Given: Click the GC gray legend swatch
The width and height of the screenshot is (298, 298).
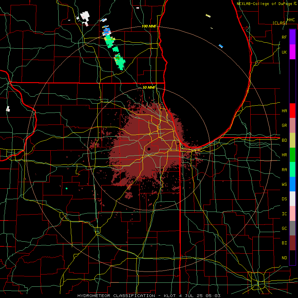Looking at the screenshot, I should (x=292, y=228).
